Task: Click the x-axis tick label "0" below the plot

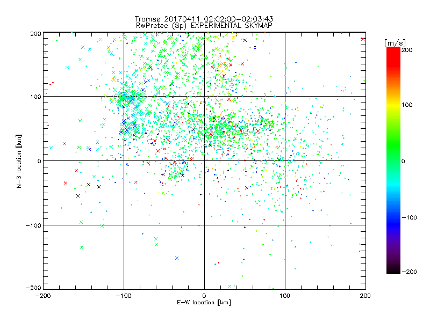Action: [x=204, y=296]
